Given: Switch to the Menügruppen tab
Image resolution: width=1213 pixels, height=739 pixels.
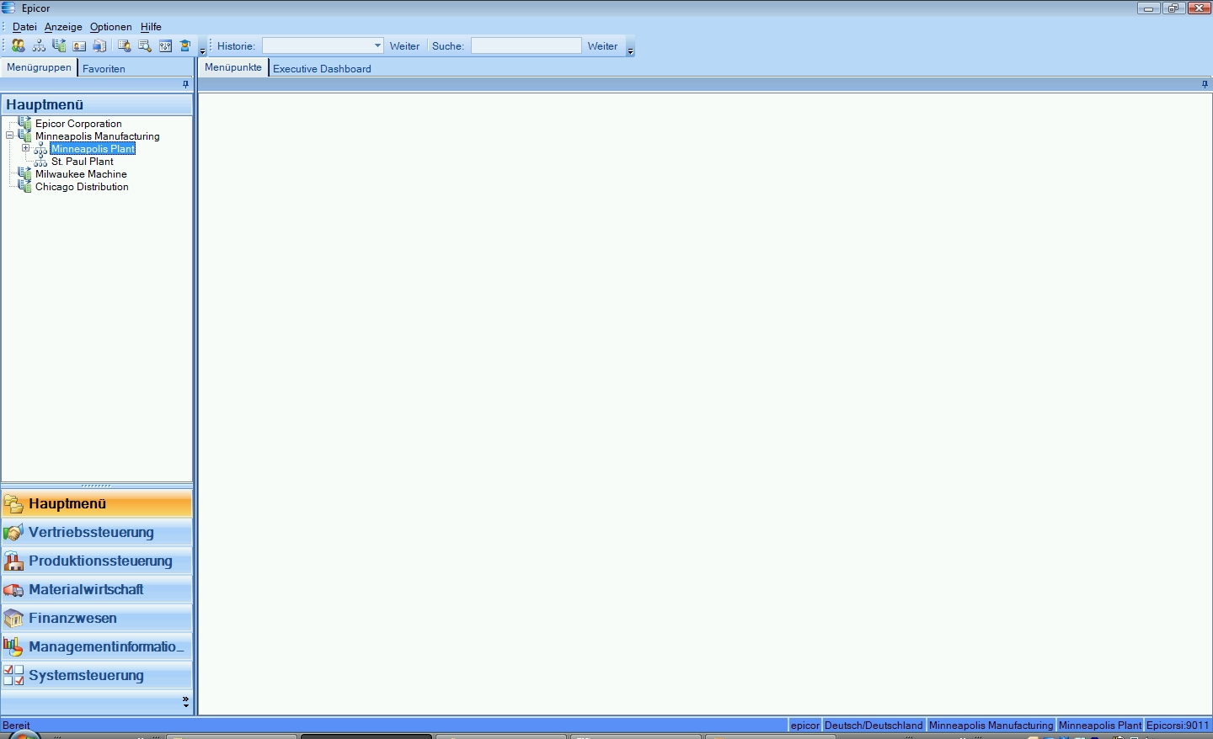Looking at the screenshot, I should click(39, 67).
